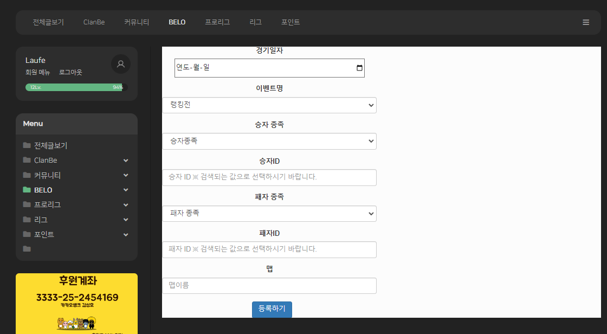Open the 승자종족 dropdown
This screenshot has width=607, height=334.
pyautogui.click(x=269, y=141)
